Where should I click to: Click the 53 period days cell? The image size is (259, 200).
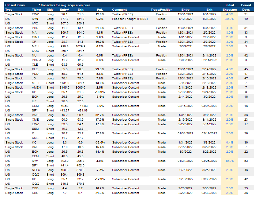pos(246,161)
